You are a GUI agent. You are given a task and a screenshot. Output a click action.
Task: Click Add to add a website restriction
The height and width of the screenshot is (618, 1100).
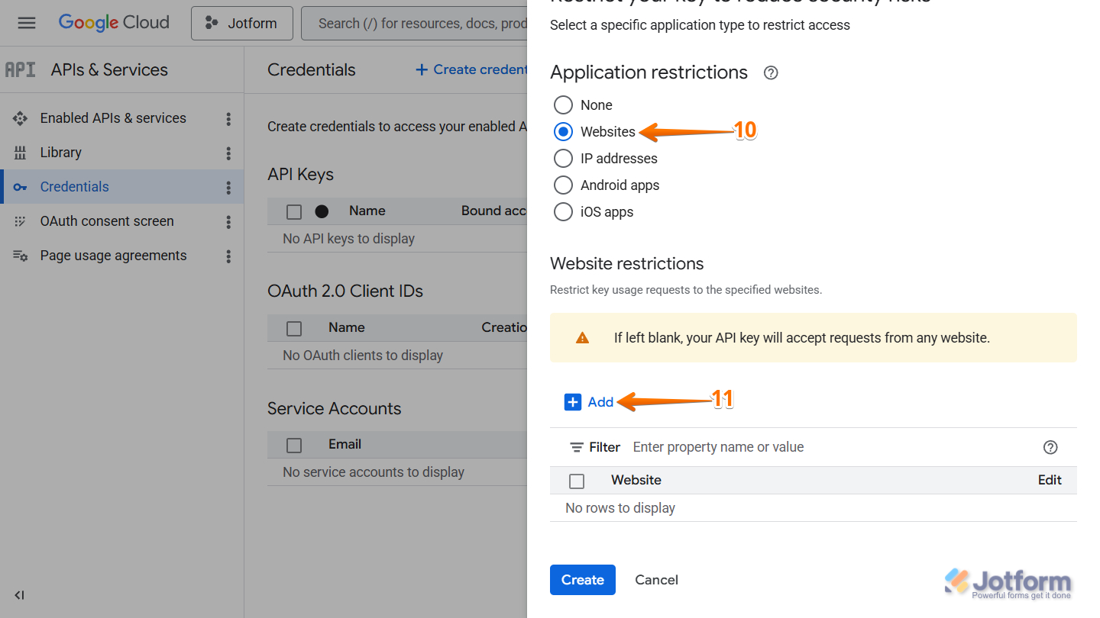point(589,401)
